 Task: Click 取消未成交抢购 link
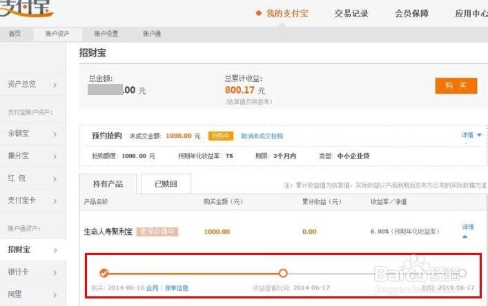[x=262, y=136]
